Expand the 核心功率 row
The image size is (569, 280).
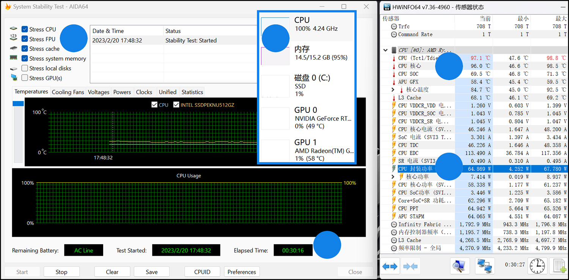coord(393,177)
